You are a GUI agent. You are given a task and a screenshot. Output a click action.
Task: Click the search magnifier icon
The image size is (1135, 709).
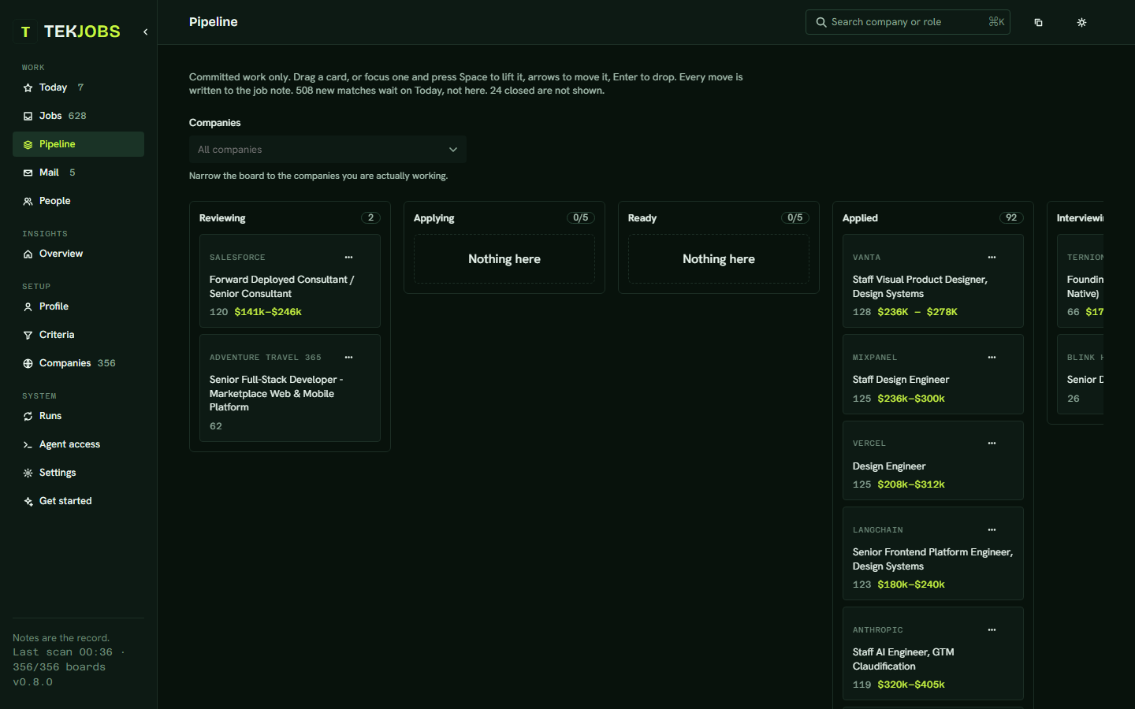[821, 22]
